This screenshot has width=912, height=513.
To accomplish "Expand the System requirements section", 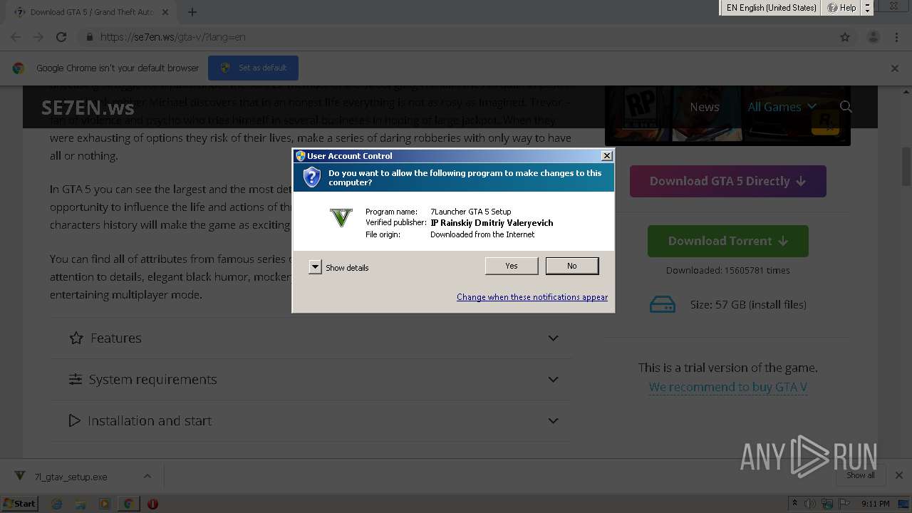I will tap(311, 380).
